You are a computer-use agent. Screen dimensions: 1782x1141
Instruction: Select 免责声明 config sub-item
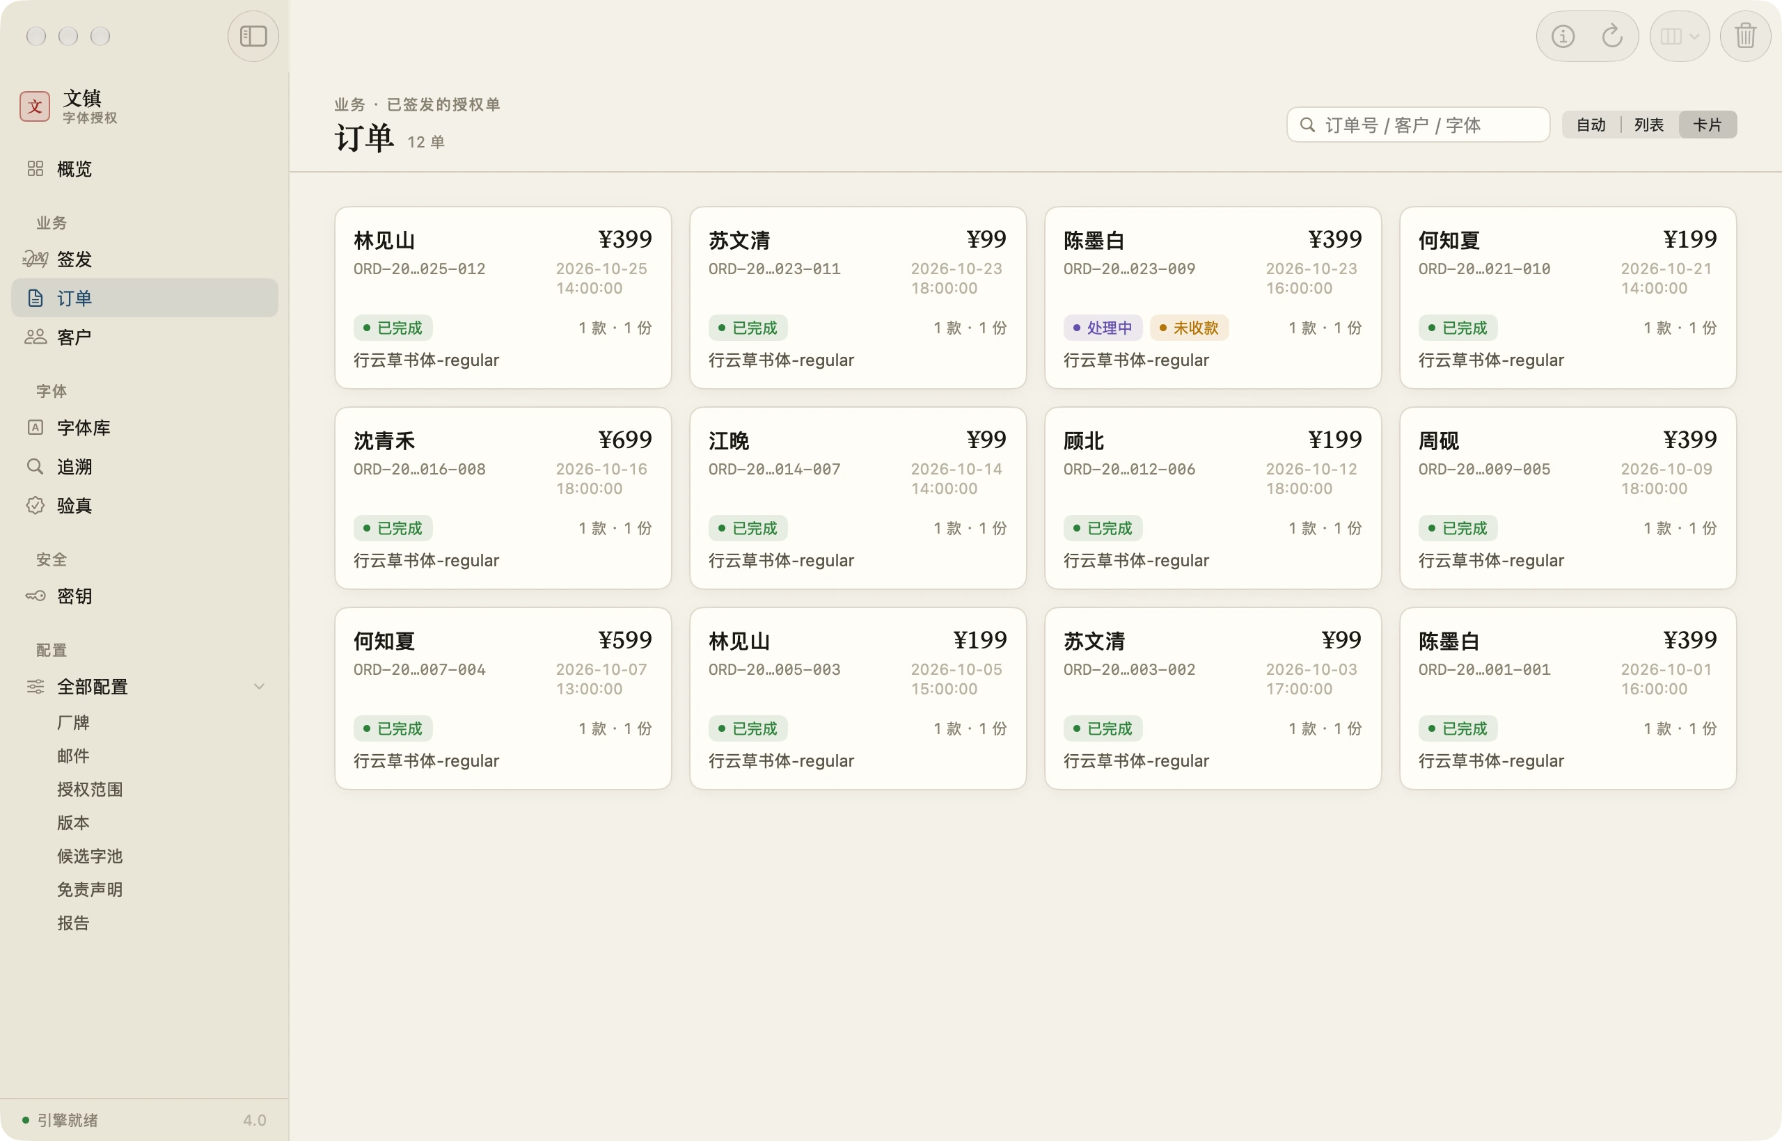pos(90,889)
